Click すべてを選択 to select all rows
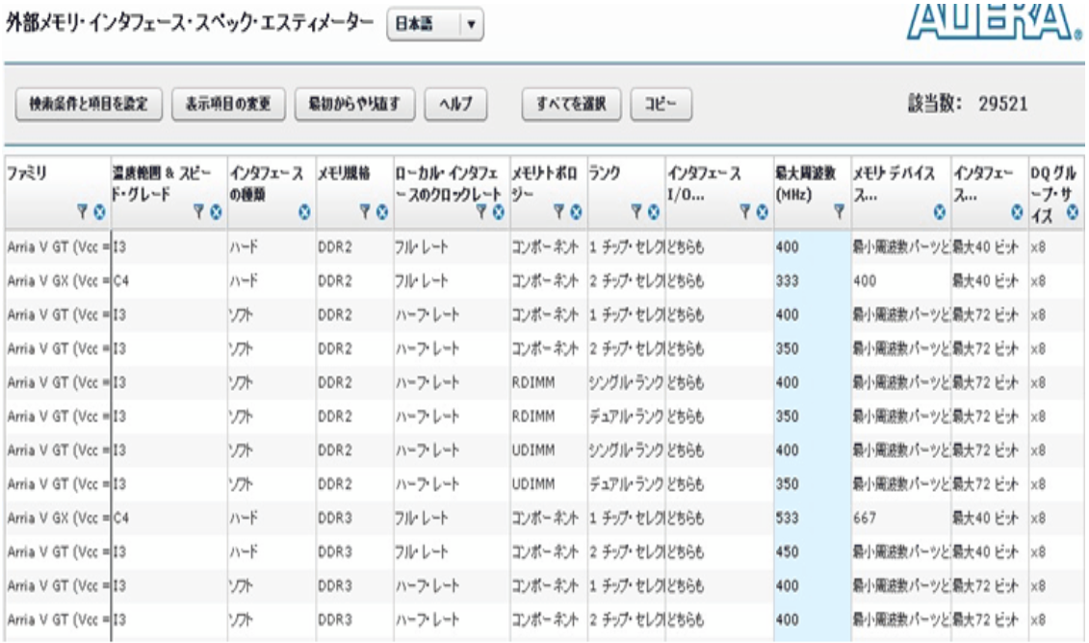This screenshot has height=643, width=1089. pyautogui.click(x=571, y=104)
